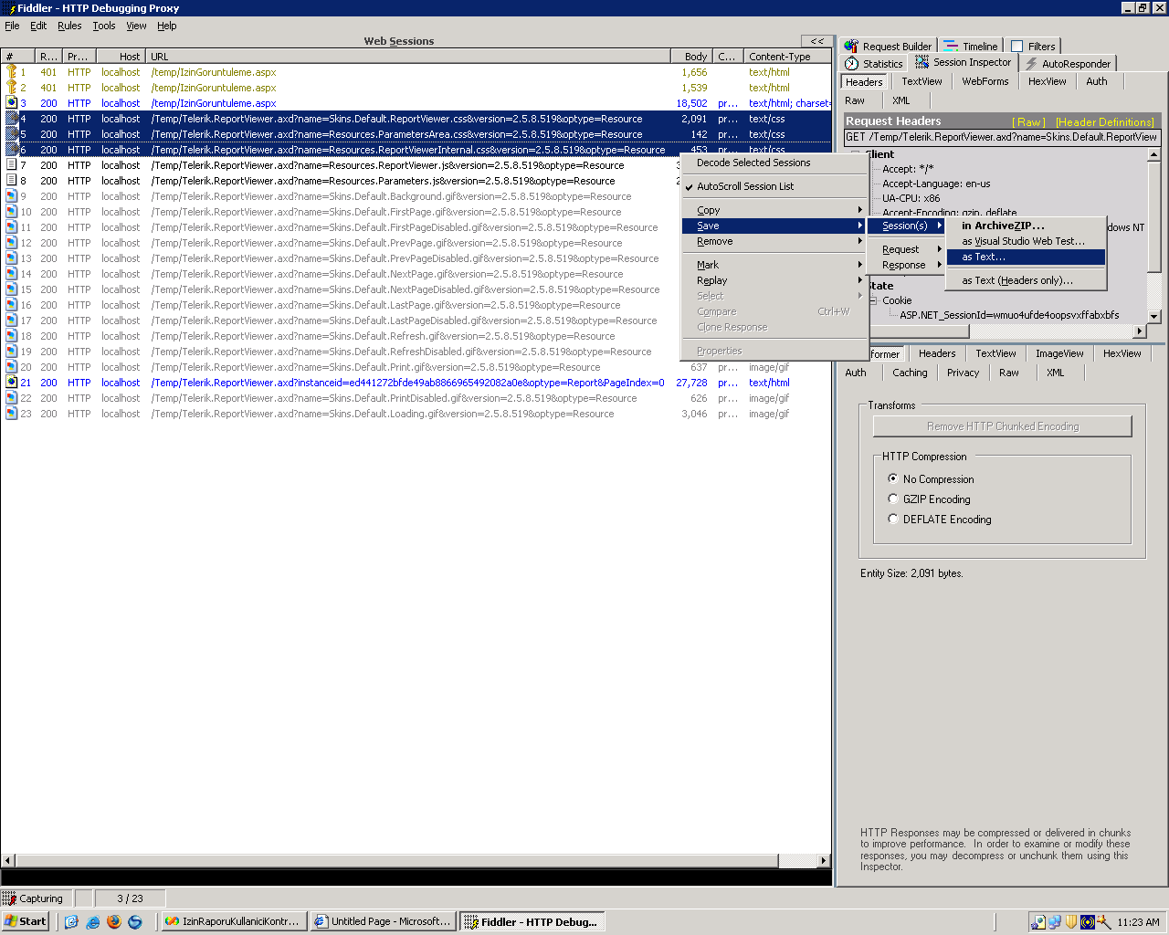Switch to response ImageView tab
This screenshot has width=1169, height=935.
pos(1059,353)
